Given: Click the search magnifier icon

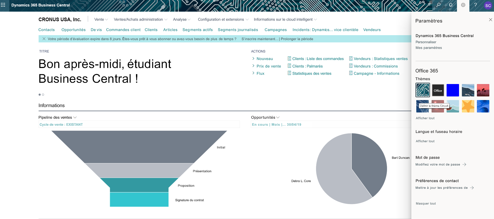Looking at the screenshot, I should pos(438,5).
